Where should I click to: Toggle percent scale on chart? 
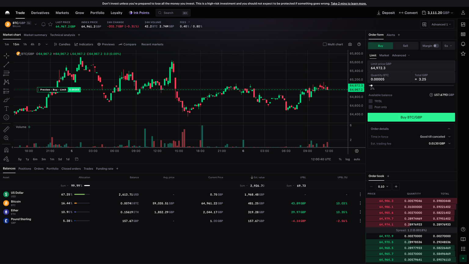click(340, 159)
